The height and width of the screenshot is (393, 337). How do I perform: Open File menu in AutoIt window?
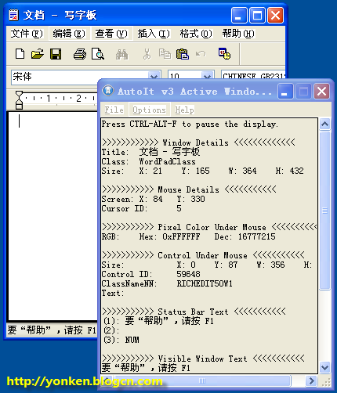[x=114, y=110]
